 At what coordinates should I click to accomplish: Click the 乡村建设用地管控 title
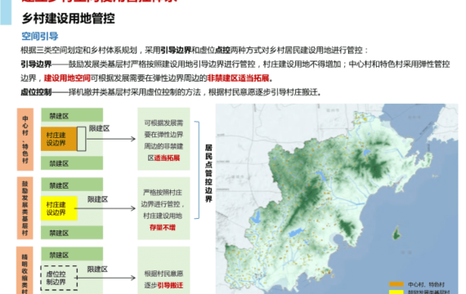coord(68,19)
